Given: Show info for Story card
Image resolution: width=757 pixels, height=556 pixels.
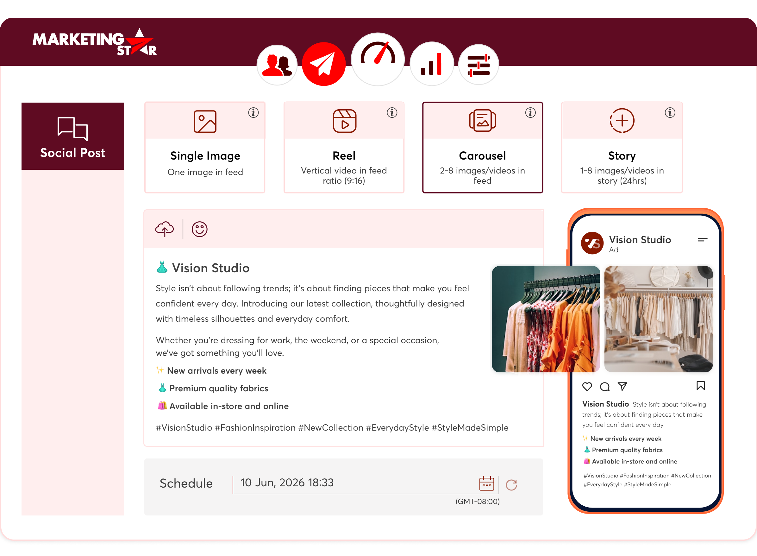Looking at the screenshot, I should tap(670, 112).
